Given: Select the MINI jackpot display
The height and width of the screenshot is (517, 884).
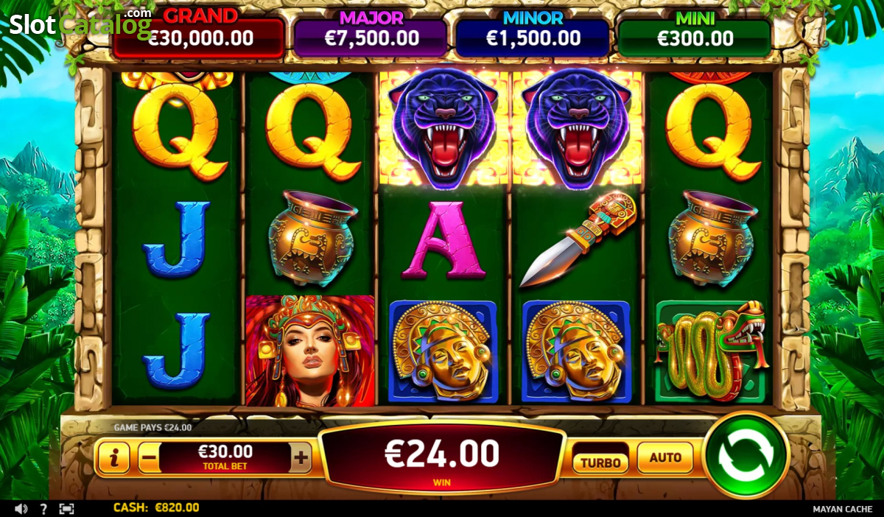Looking at the screenshot, I should click(x=695, y=34).
